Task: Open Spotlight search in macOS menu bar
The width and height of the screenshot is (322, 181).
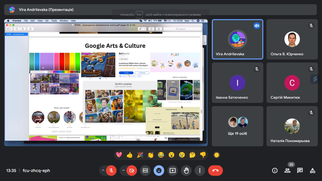Action: (x=193, y=21)
